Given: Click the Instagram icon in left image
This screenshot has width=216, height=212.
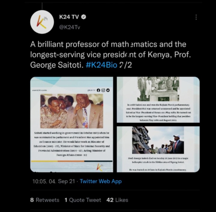Looking at the screenshot, I should click(103, 90).
